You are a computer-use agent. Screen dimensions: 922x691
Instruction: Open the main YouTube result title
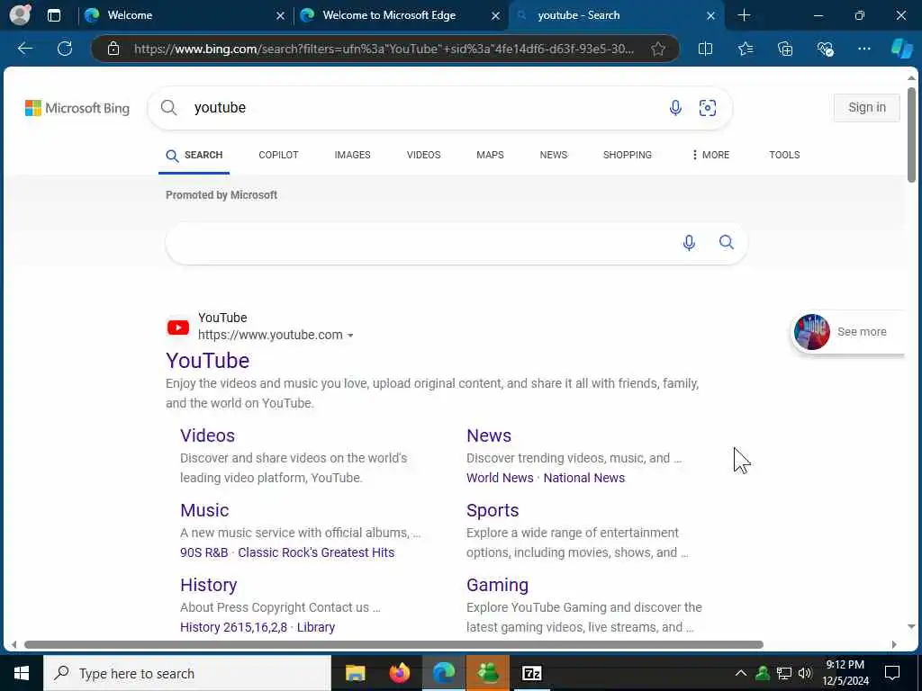[208, 360]
